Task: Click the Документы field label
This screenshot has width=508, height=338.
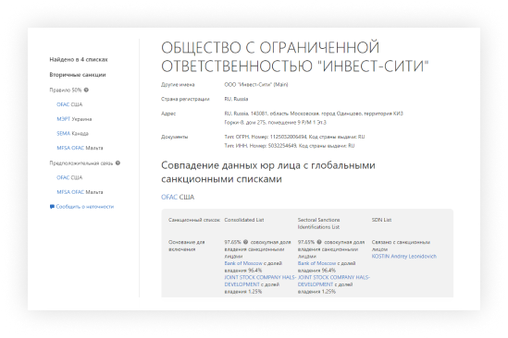Action: [x=174, y=137]
